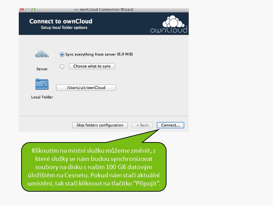This screenshot has height=205, width=273.
Task: Click the small cloud icon in title bar
Action: pyautogui.click(x=76, y=10)
